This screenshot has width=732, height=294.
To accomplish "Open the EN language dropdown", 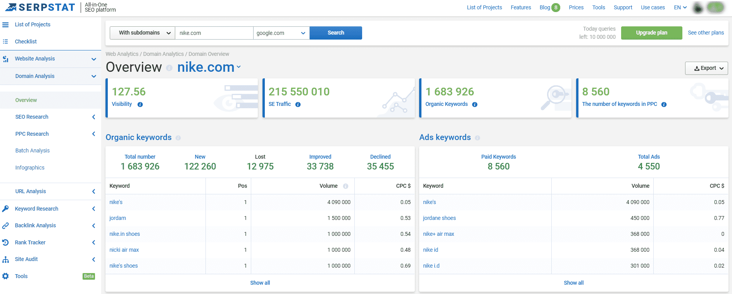I will click(x=680, y=7).
